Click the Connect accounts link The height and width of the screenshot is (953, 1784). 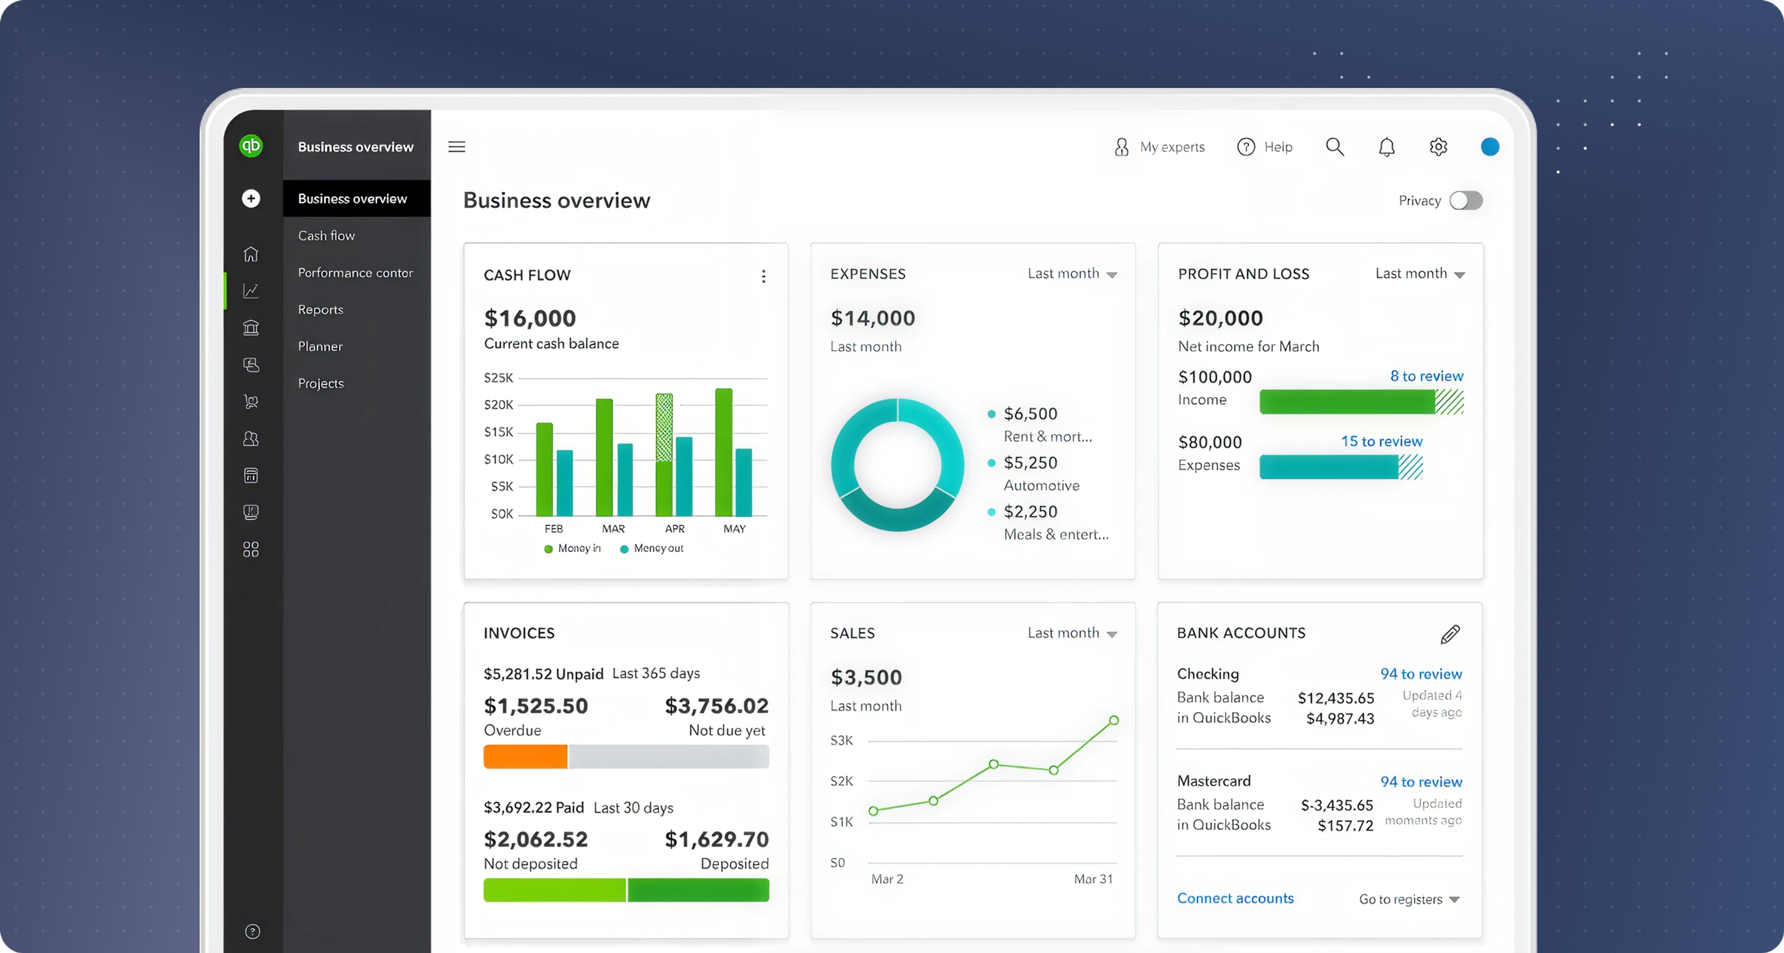coord(1235,898)
